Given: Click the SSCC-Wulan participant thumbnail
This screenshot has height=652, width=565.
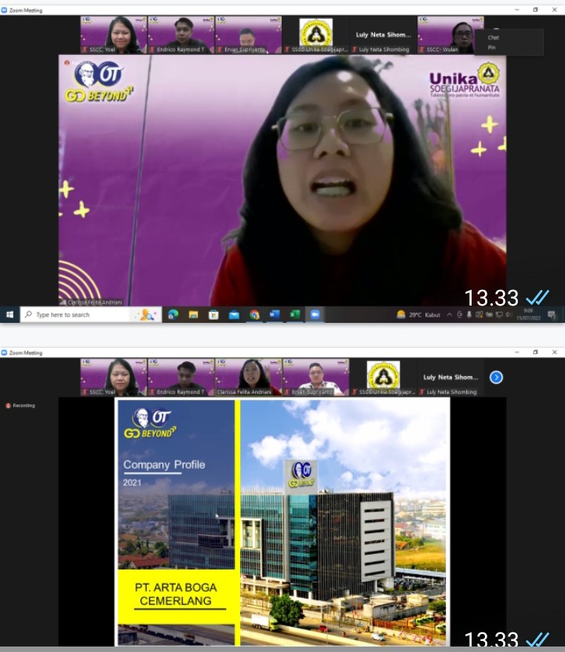Looking at the screenshot, I should coord(450,35).
